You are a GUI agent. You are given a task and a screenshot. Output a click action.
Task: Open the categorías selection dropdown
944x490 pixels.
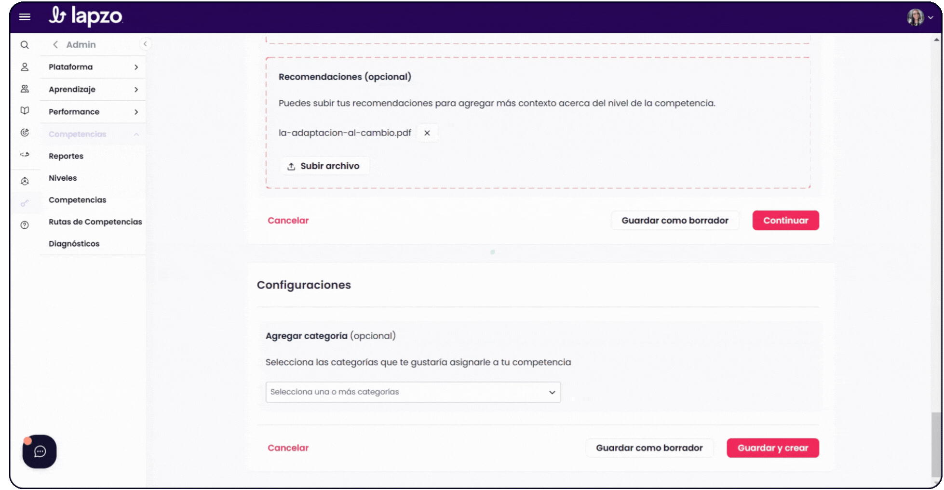point(413,392)
